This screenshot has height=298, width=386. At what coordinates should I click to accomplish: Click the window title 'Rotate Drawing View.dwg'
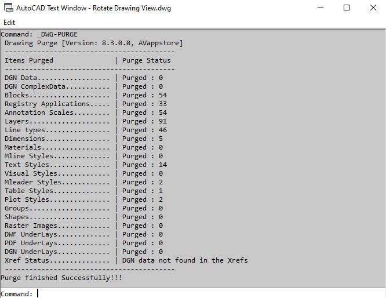click(x=132, y=8)
